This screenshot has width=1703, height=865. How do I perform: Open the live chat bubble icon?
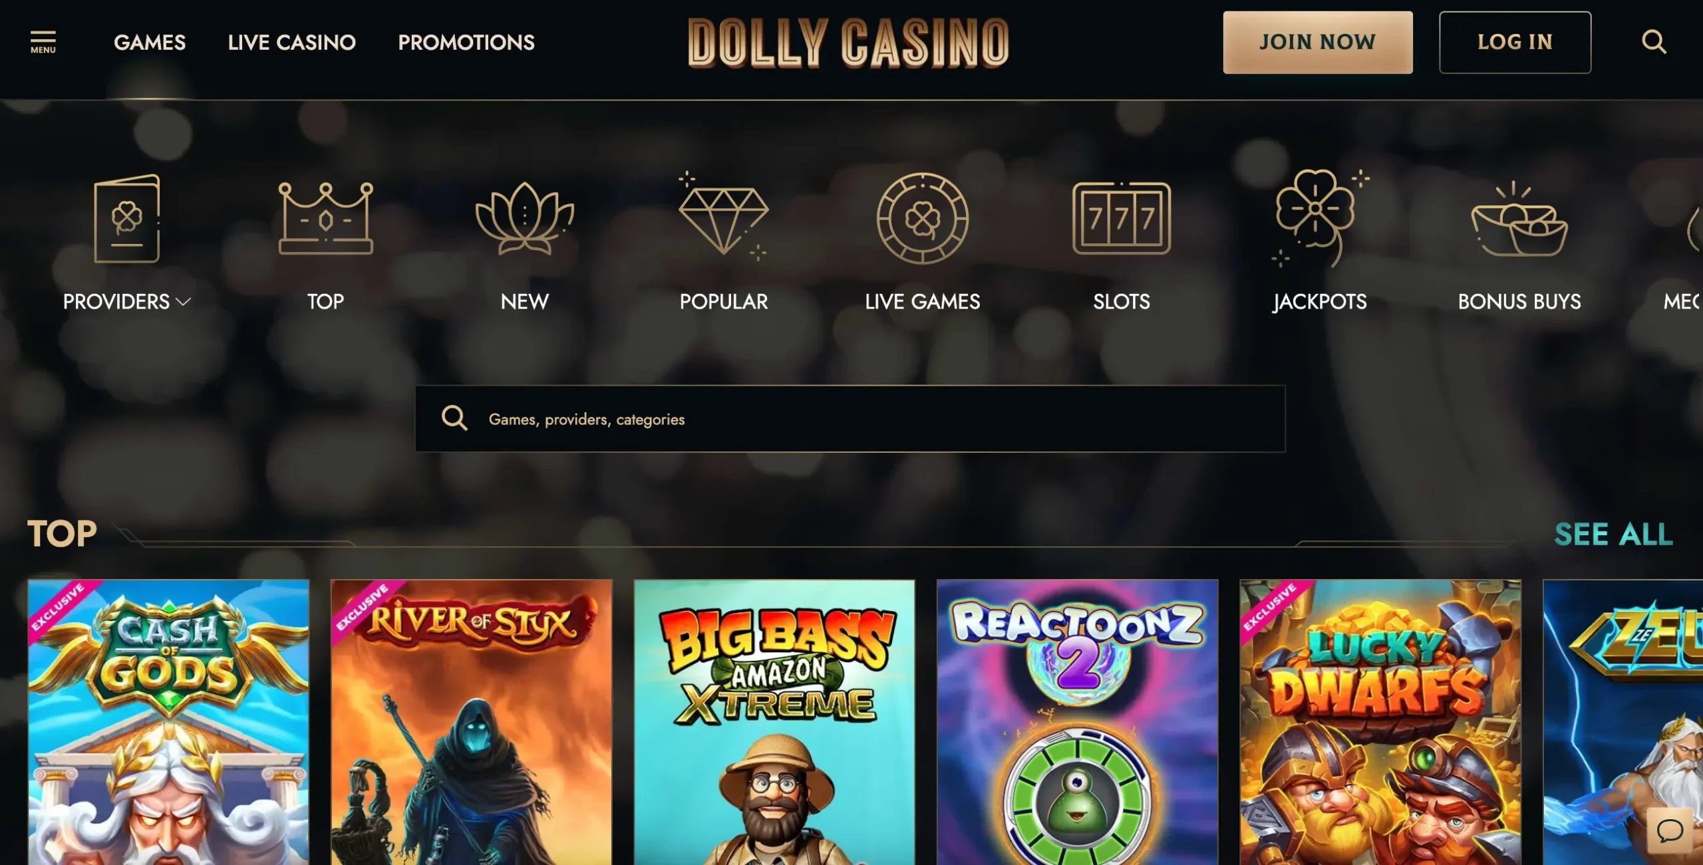pyautogui.click(x=1670, y=830)
